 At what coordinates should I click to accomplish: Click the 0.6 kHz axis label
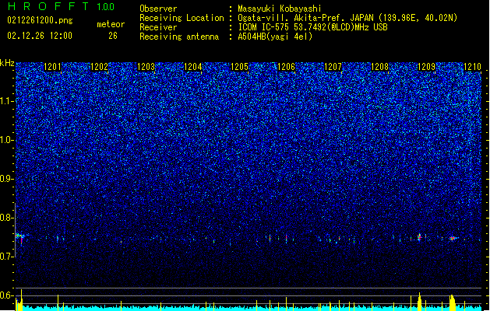pos(7,295)
